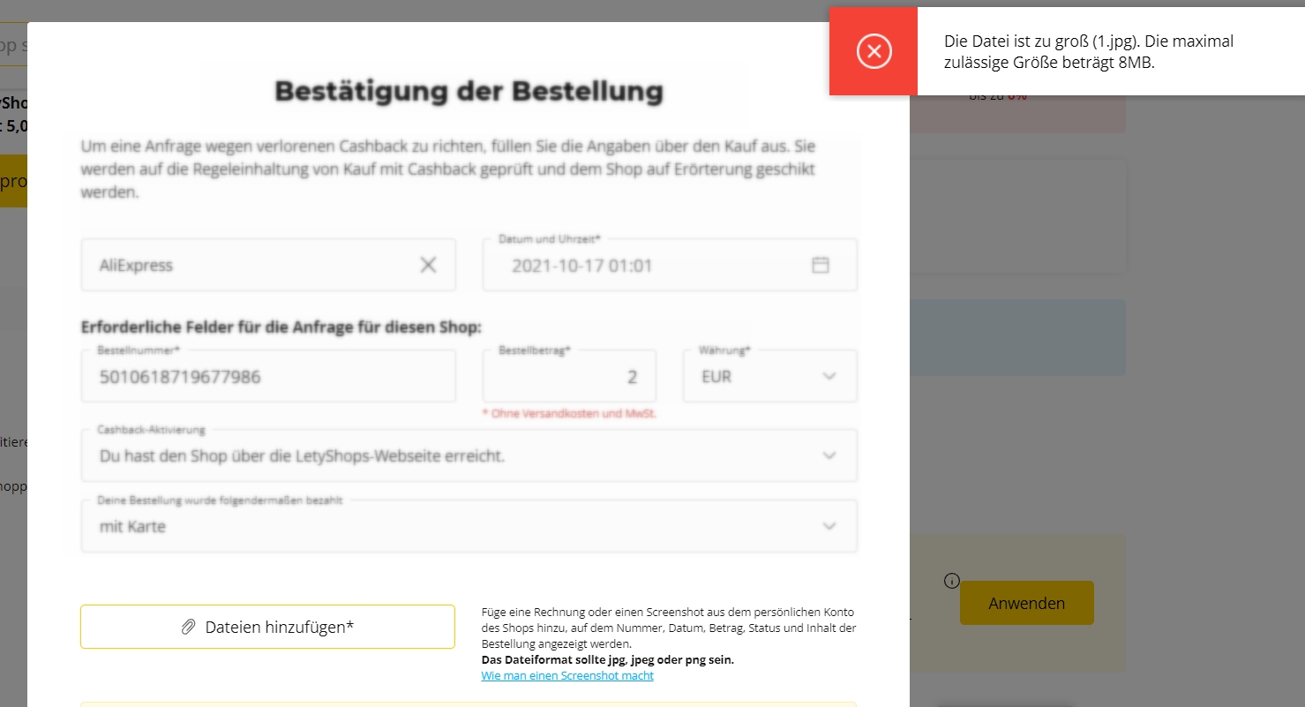
Task: Click the yellow Anwenden button
Action: click(x=1026, y=603)
